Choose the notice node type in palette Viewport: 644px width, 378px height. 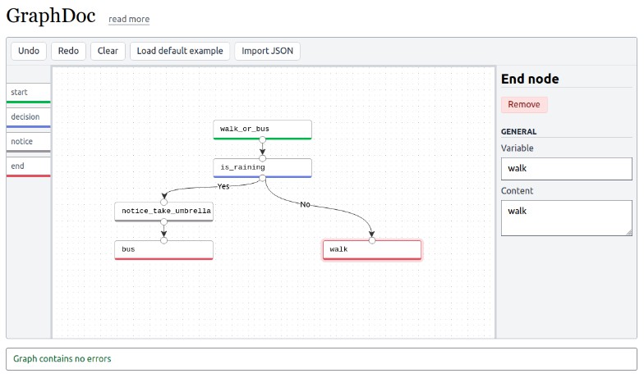(x=28, y=141)
